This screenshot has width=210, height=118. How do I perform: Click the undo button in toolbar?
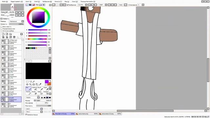pyautogui.click(x=53, y=5)
